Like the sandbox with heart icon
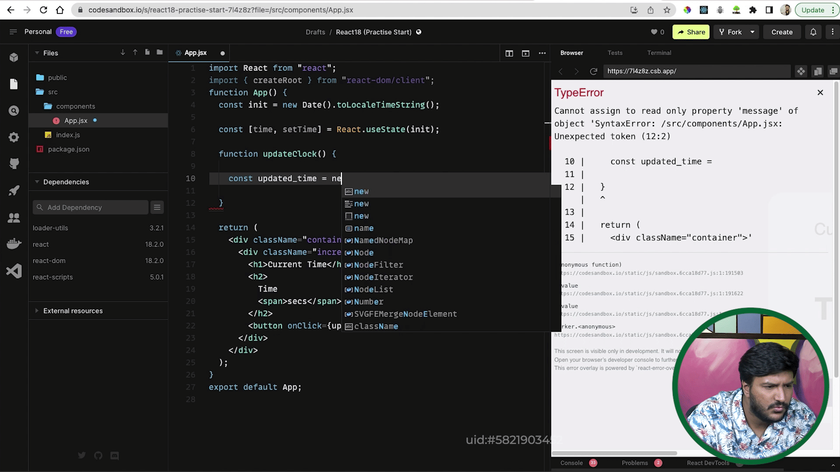This screenshot has width=840, height=472. point(654,32)
